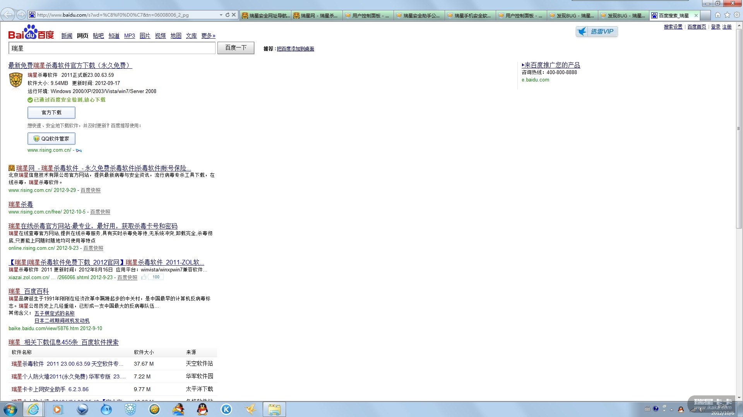Select the 贴吧 category in Baidu navigation
The image size is (743, 417).
coord(98,36)
